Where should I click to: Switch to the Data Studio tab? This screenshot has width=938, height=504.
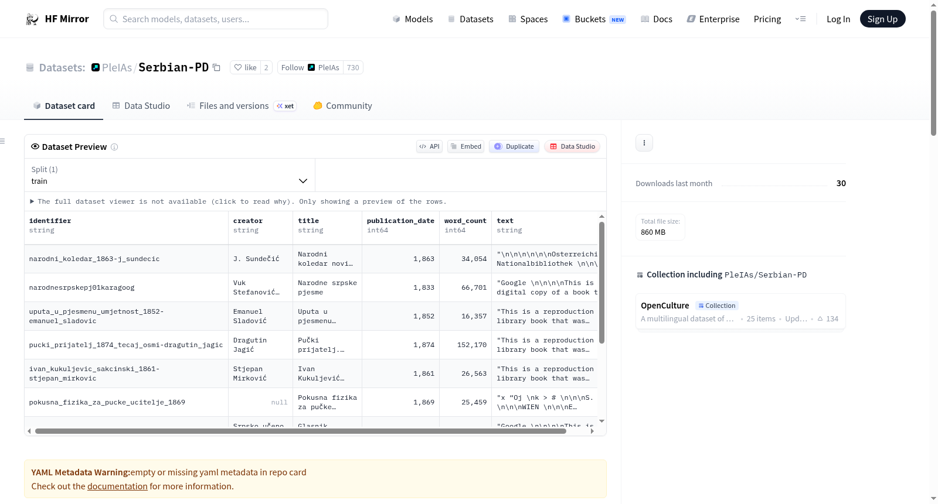pos(141,106)
